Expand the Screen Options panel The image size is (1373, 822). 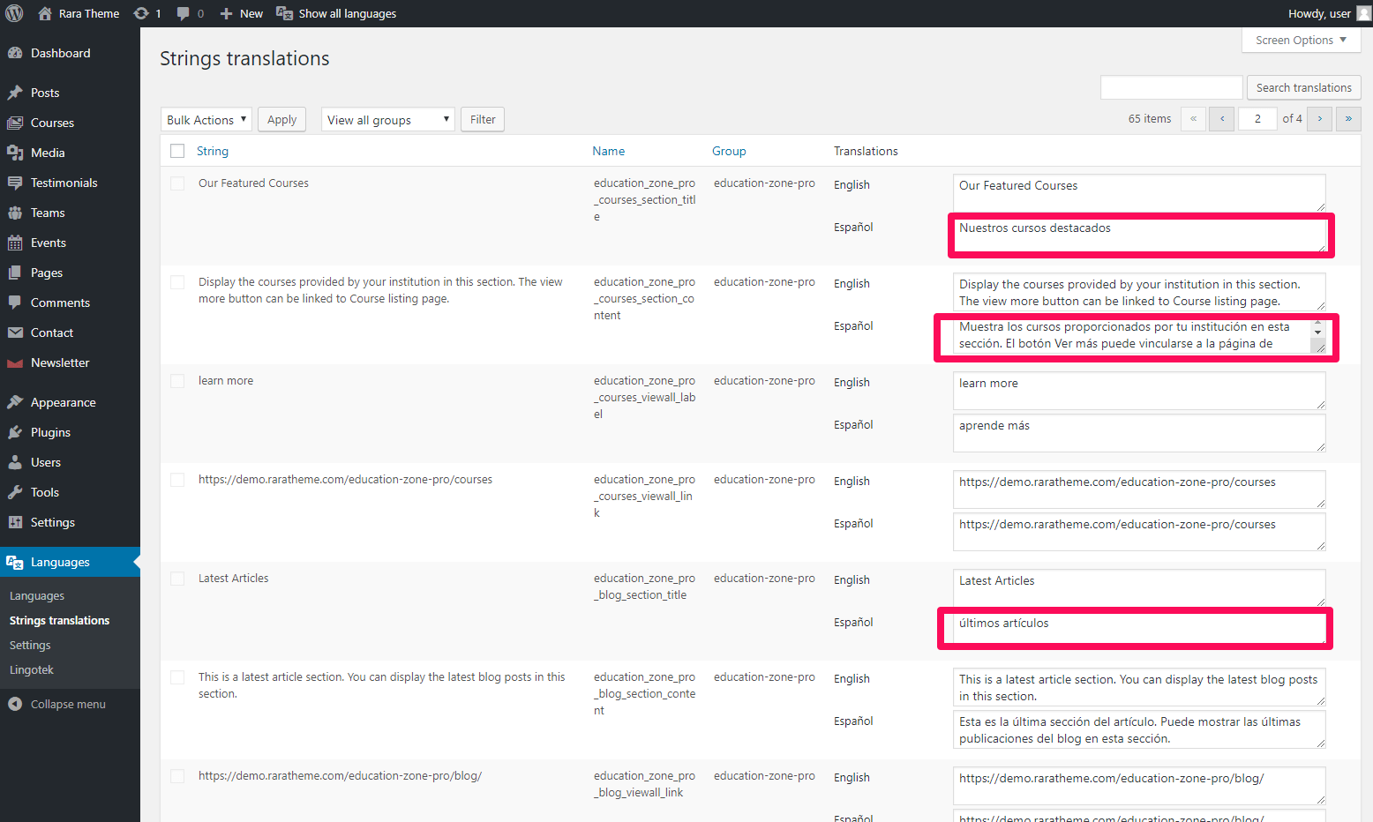[x=1301, y=41]
